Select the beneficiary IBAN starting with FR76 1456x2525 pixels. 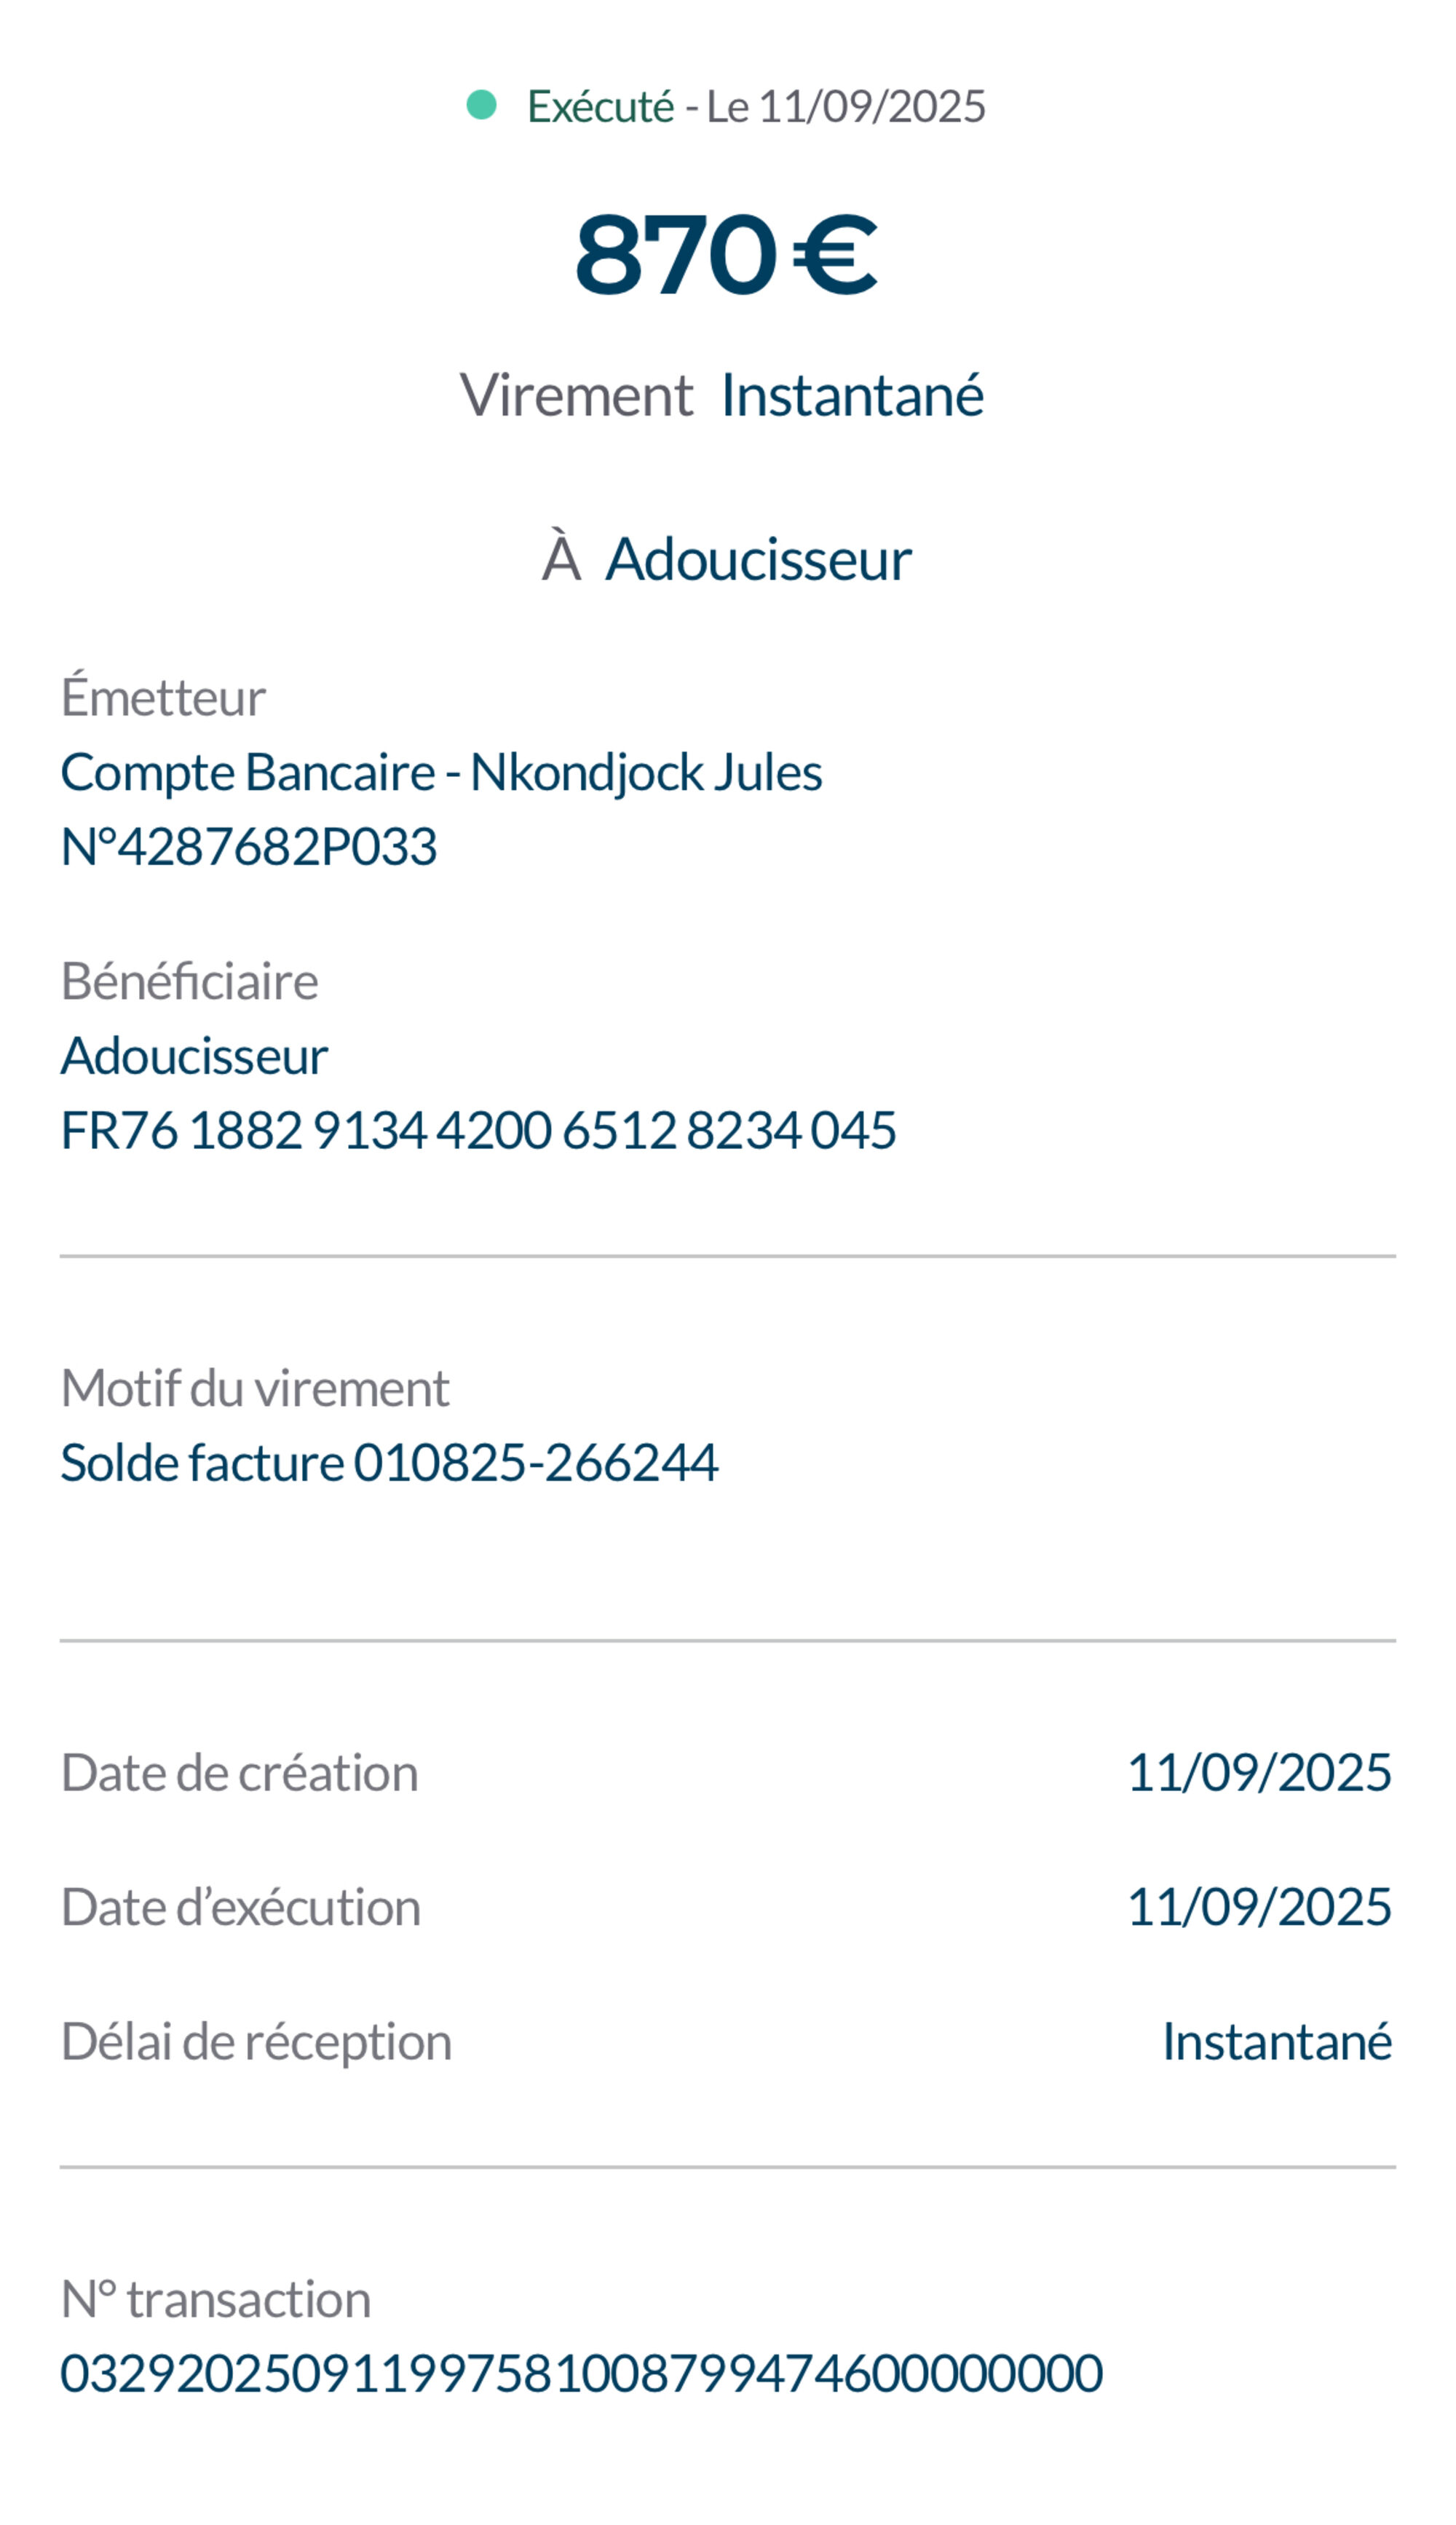click(478, 1131)
